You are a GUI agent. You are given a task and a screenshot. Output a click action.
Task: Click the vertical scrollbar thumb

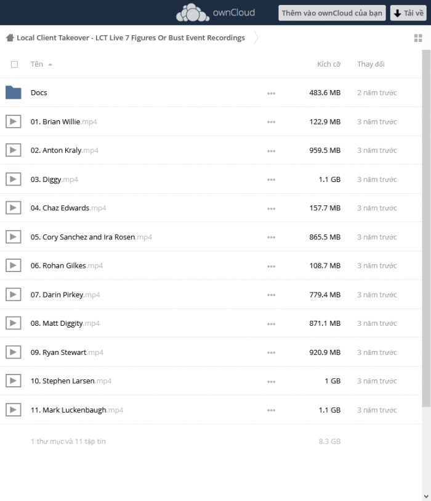(x=426, y=228)
